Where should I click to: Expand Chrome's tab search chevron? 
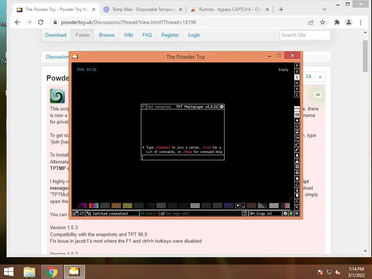click(324, 9)
